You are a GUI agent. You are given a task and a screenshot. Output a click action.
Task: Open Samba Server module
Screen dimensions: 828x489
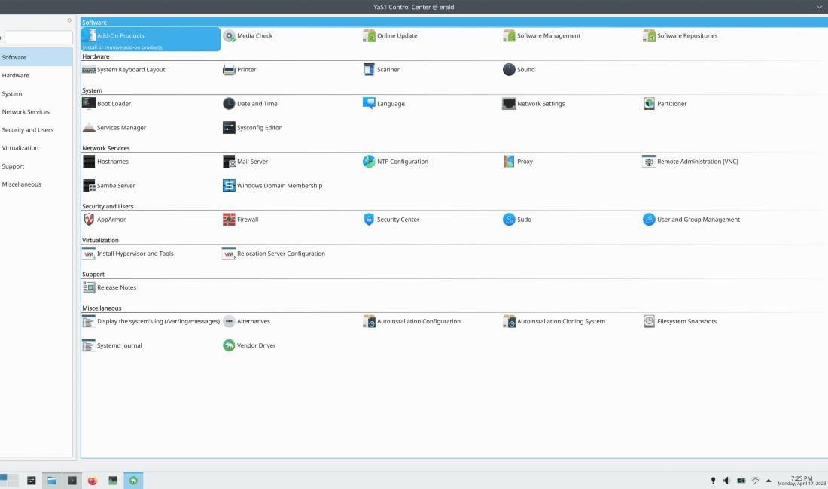109,186
